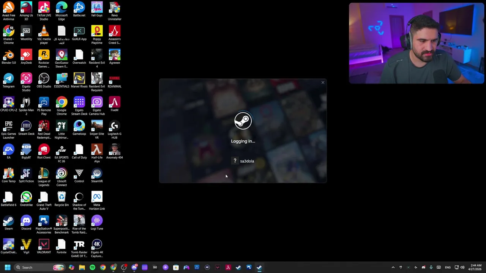Image resolution: width=486 pixels, height=273 pixels.
Task: Select the Riot Client desktop icon
Action: coord(44,152)
